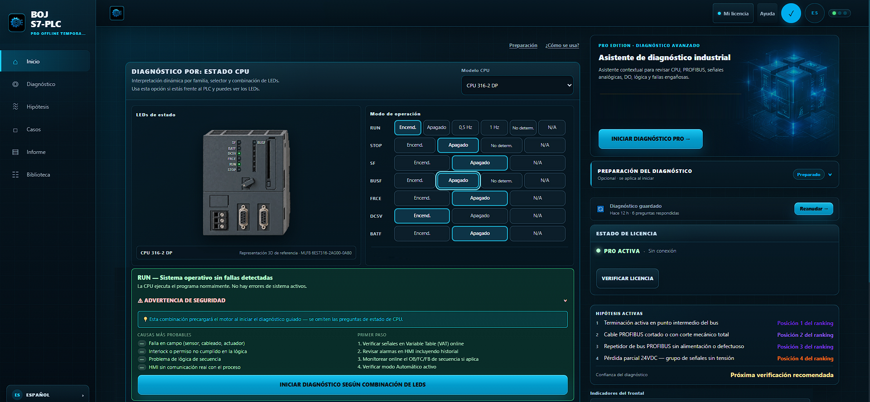This screenshot has width=870, height=402.
Task: Follow the Preparación link
Action: coord(523,45)
